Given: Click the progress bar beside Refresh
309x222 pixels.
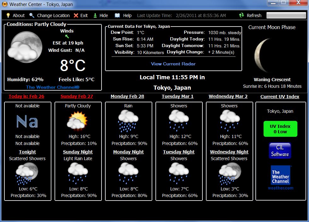Looking at the screenshot, I should (286, 15).
